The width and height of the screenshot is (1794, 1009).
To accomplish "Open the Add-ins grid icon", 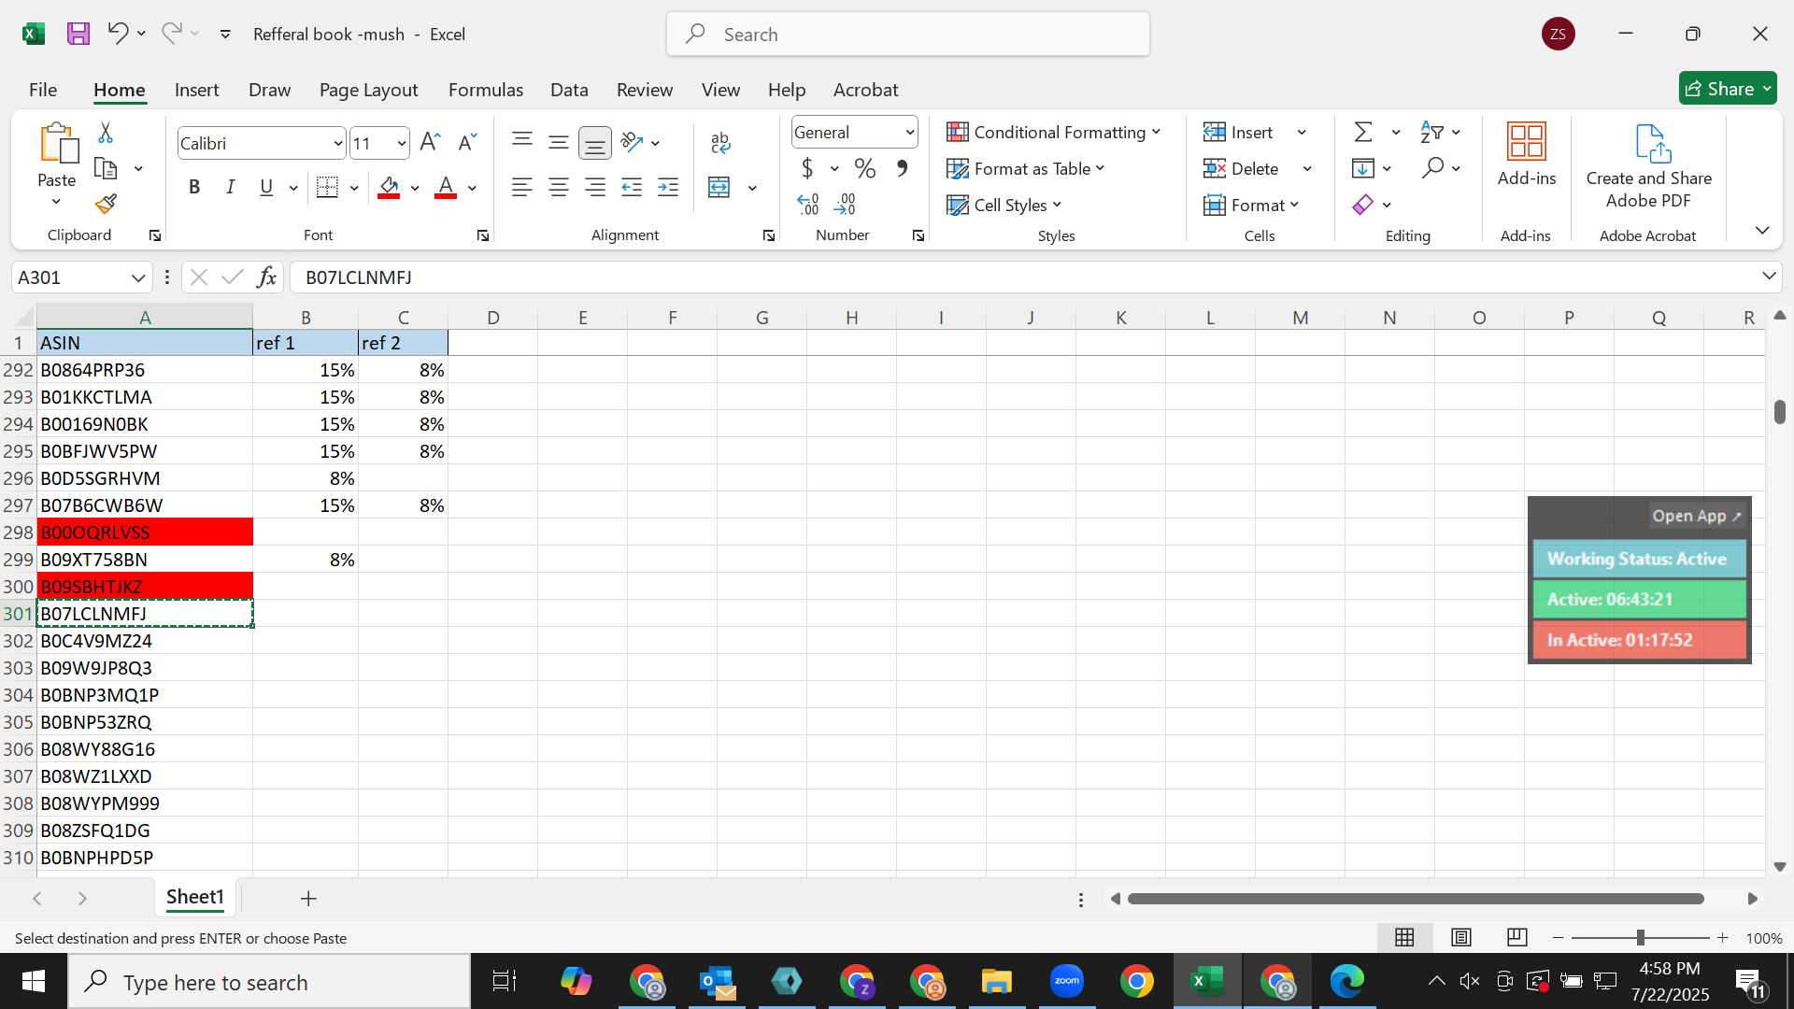I will tap(1527, 142).
